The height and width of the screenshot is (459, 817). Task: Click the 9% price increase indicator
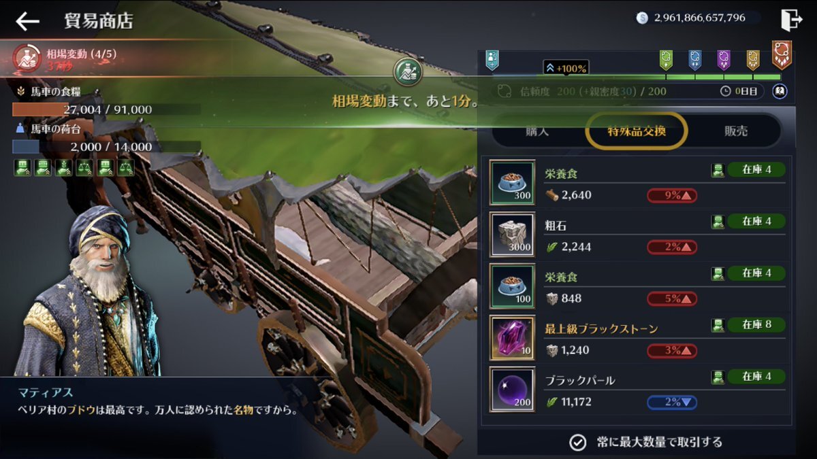pos(672,196)
